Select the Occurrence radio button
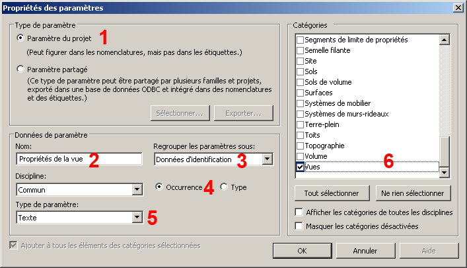The image size is (467, 268). pos(159,187)
